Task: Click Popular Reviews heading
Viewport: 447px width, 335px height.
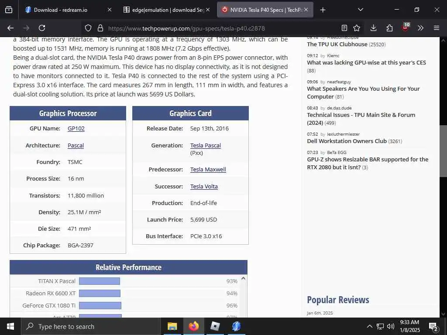Action: click(338, 300)
